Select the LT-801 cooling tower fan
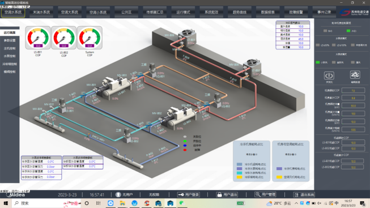The height and width of the screenshot is (208, 370). point(187,37)
